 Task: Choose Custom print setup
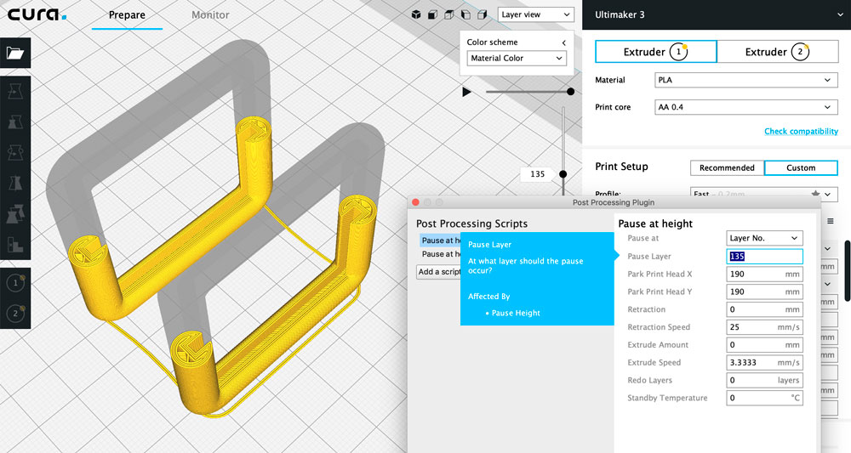pyautogui.click(x=801, y=167)
